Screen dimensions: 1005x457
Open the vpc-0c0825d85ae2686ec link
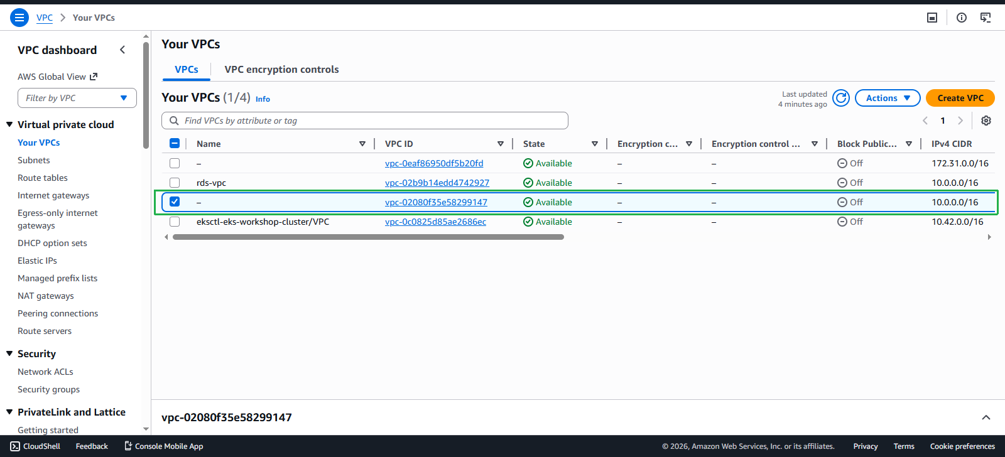[435, 222]
